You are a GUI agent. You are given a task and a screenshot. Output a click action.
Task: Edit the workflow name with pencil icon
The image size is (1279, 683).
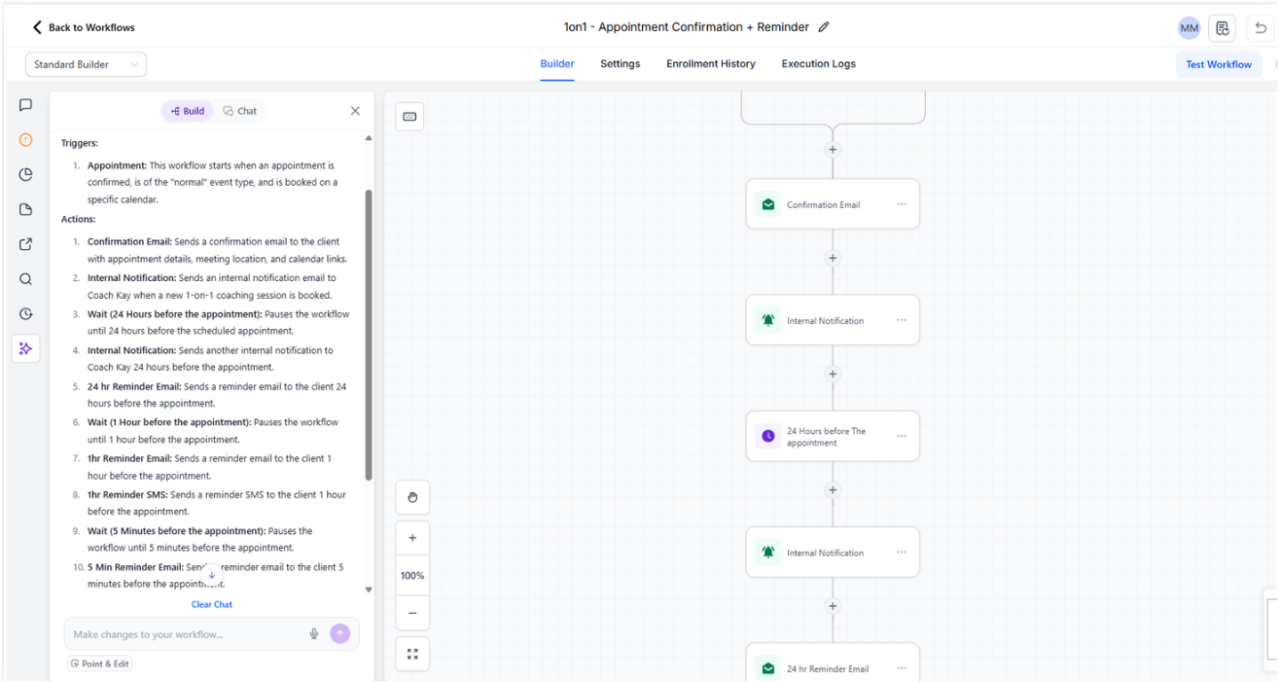tap(824, 27)
